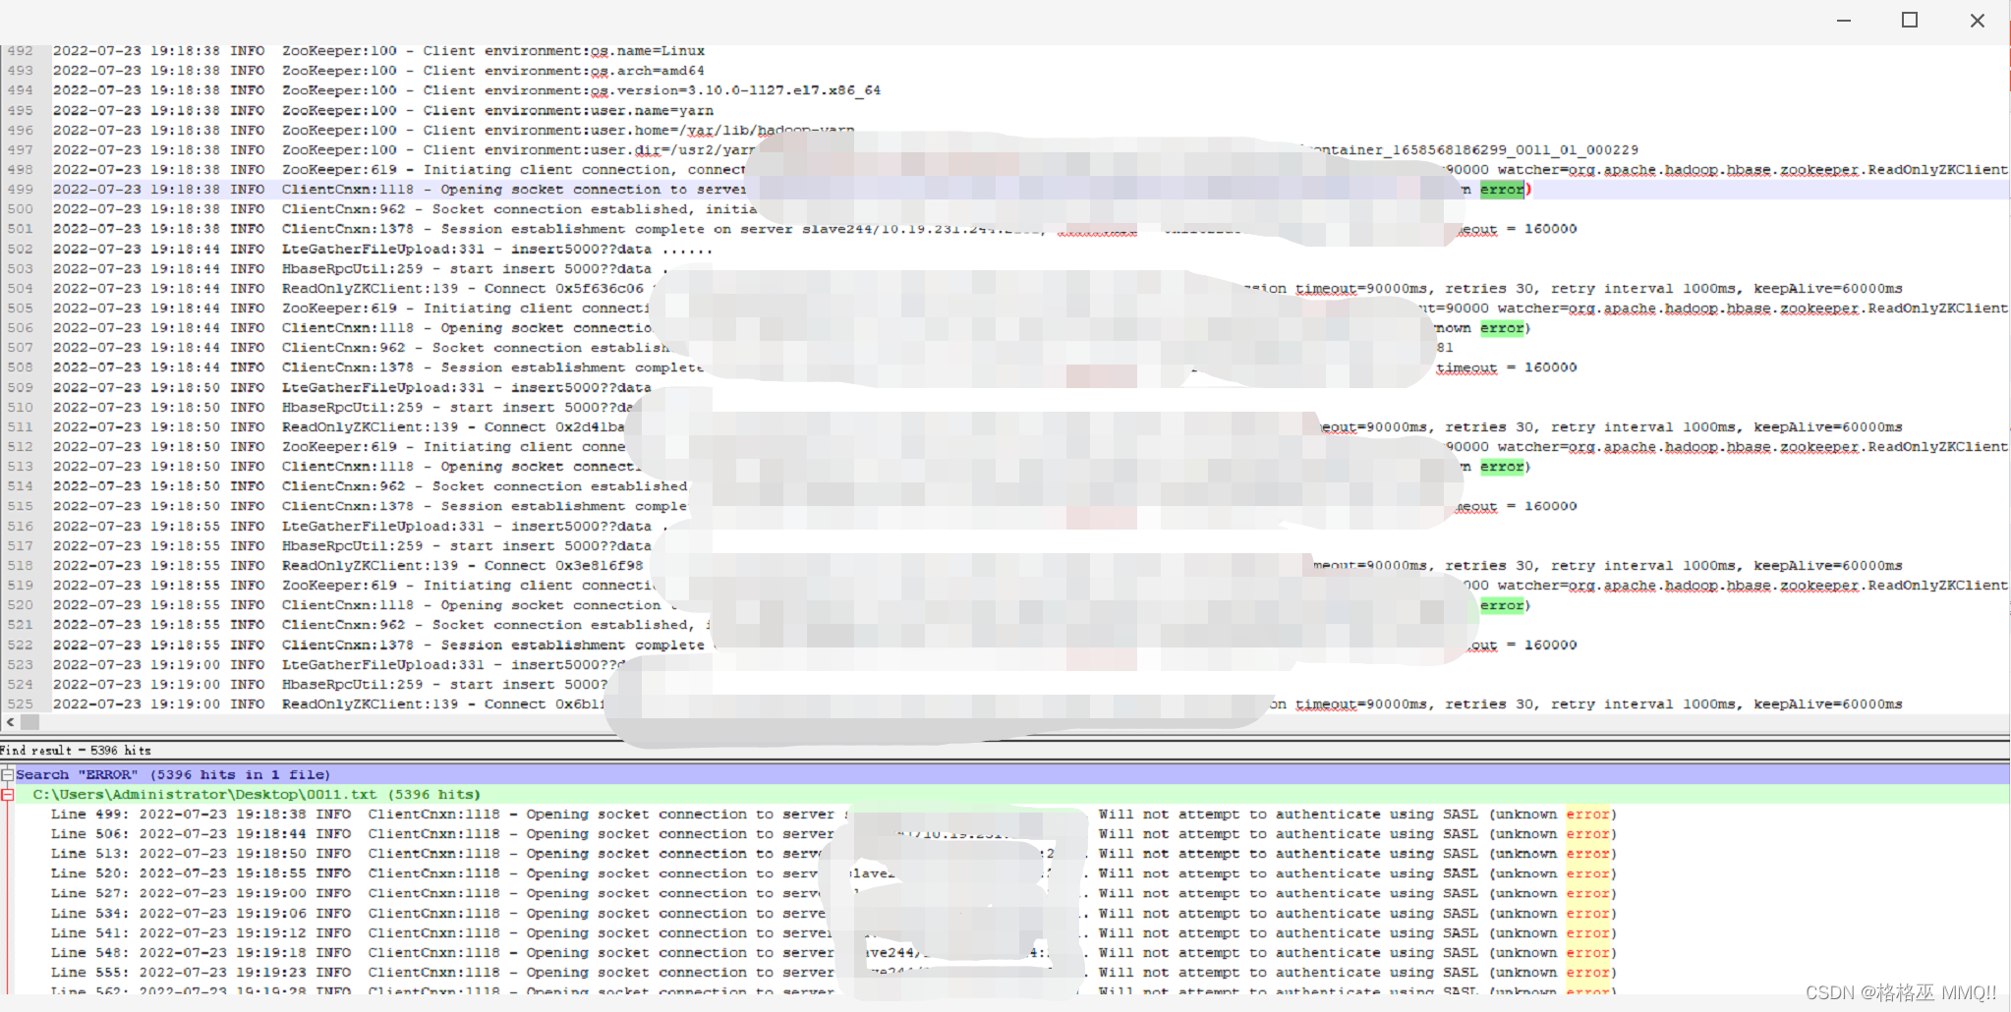Click "Connect 0x2d41ba" text on line 511
Viewport: 2011px width, 1012px height.
pos(554,427)
